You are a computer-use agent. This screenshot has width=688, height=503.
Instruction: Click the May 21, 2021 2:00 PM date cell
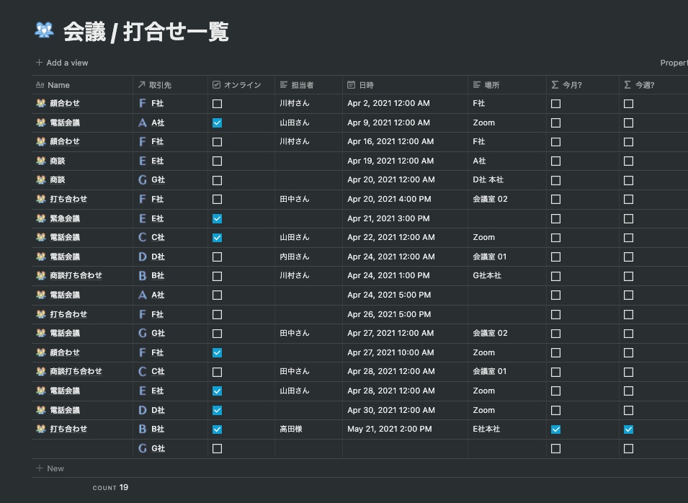[390, 429]
